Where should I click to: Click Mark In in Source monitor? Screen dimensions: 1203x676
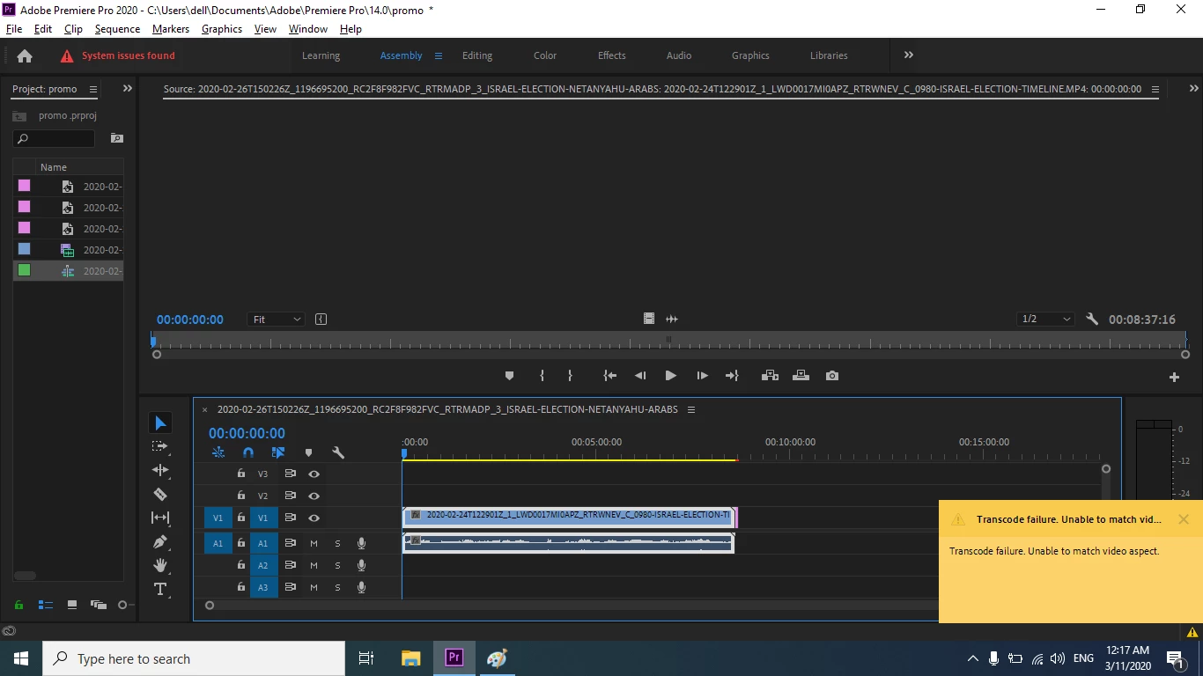542,376
